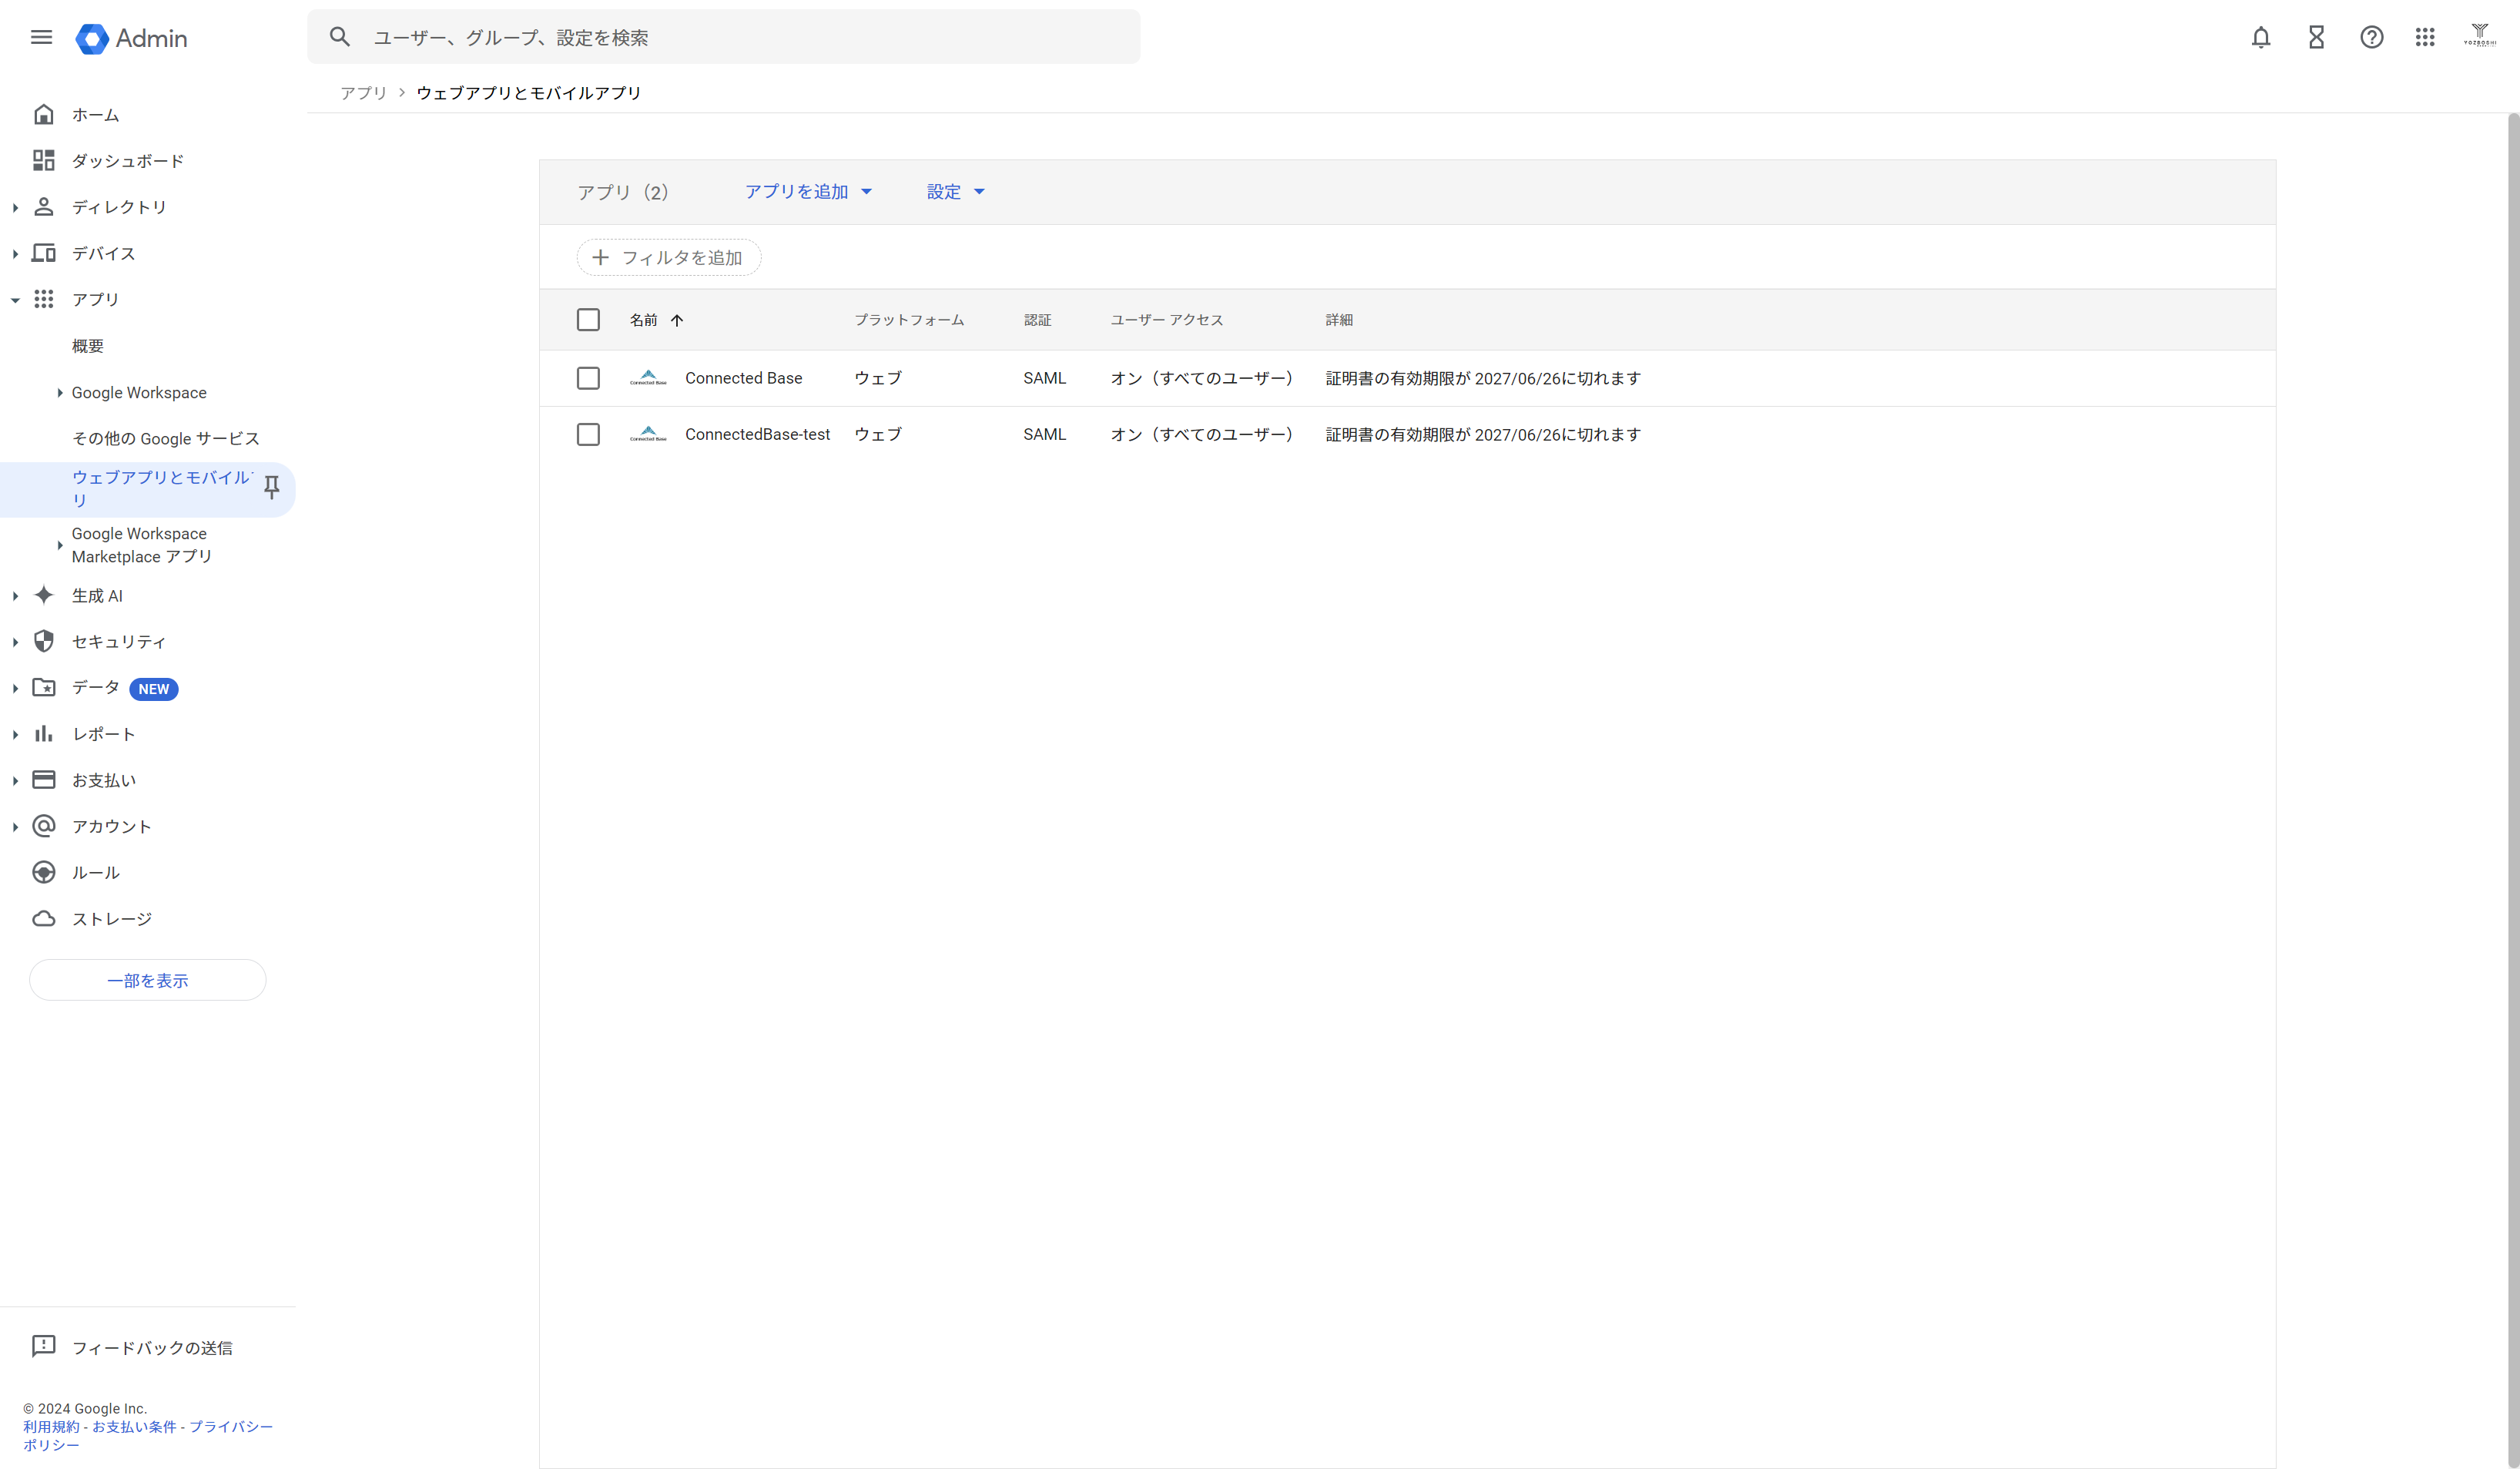Viewport: 2520px width, 1469px height.
Task: Click the Google Admin logo
Action: 131,38
